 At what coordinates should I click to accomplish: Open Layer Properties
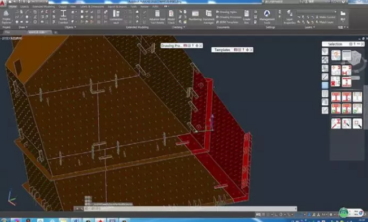290,17
